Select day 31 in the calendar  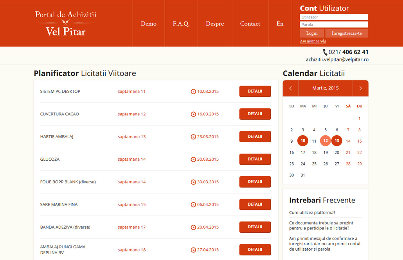click(x=303, y=175)
